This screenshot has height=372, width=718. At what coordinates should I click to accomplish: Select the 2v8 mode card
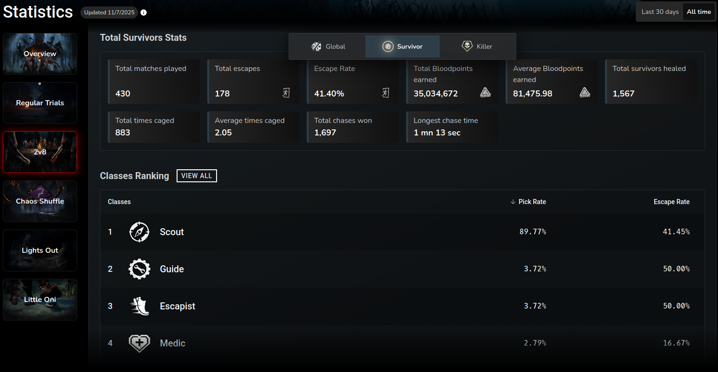pyautogui.click(x=40, y=152)
